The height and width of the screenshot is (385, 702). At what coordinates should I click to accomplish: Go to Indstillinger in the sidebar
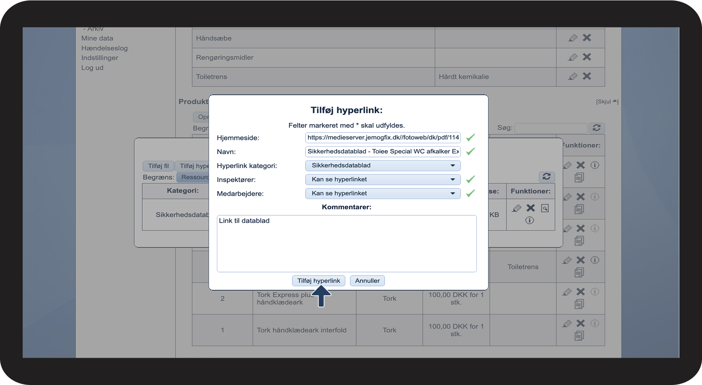click(100, 58)
